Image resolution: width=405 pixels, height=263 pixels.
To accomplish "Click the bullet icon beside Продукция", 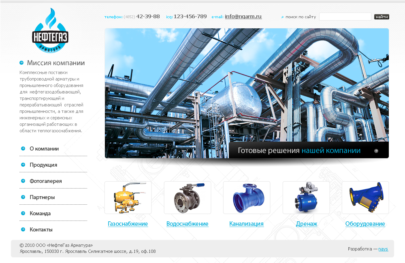I will tap(23, 165).
